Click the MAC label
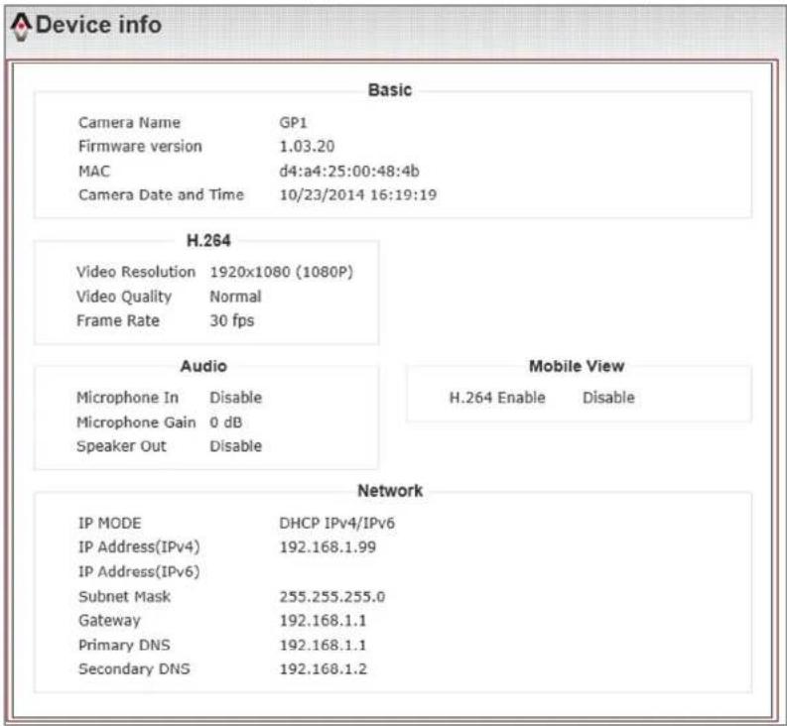Screen dimensions: 787x726 click(94, 172)
